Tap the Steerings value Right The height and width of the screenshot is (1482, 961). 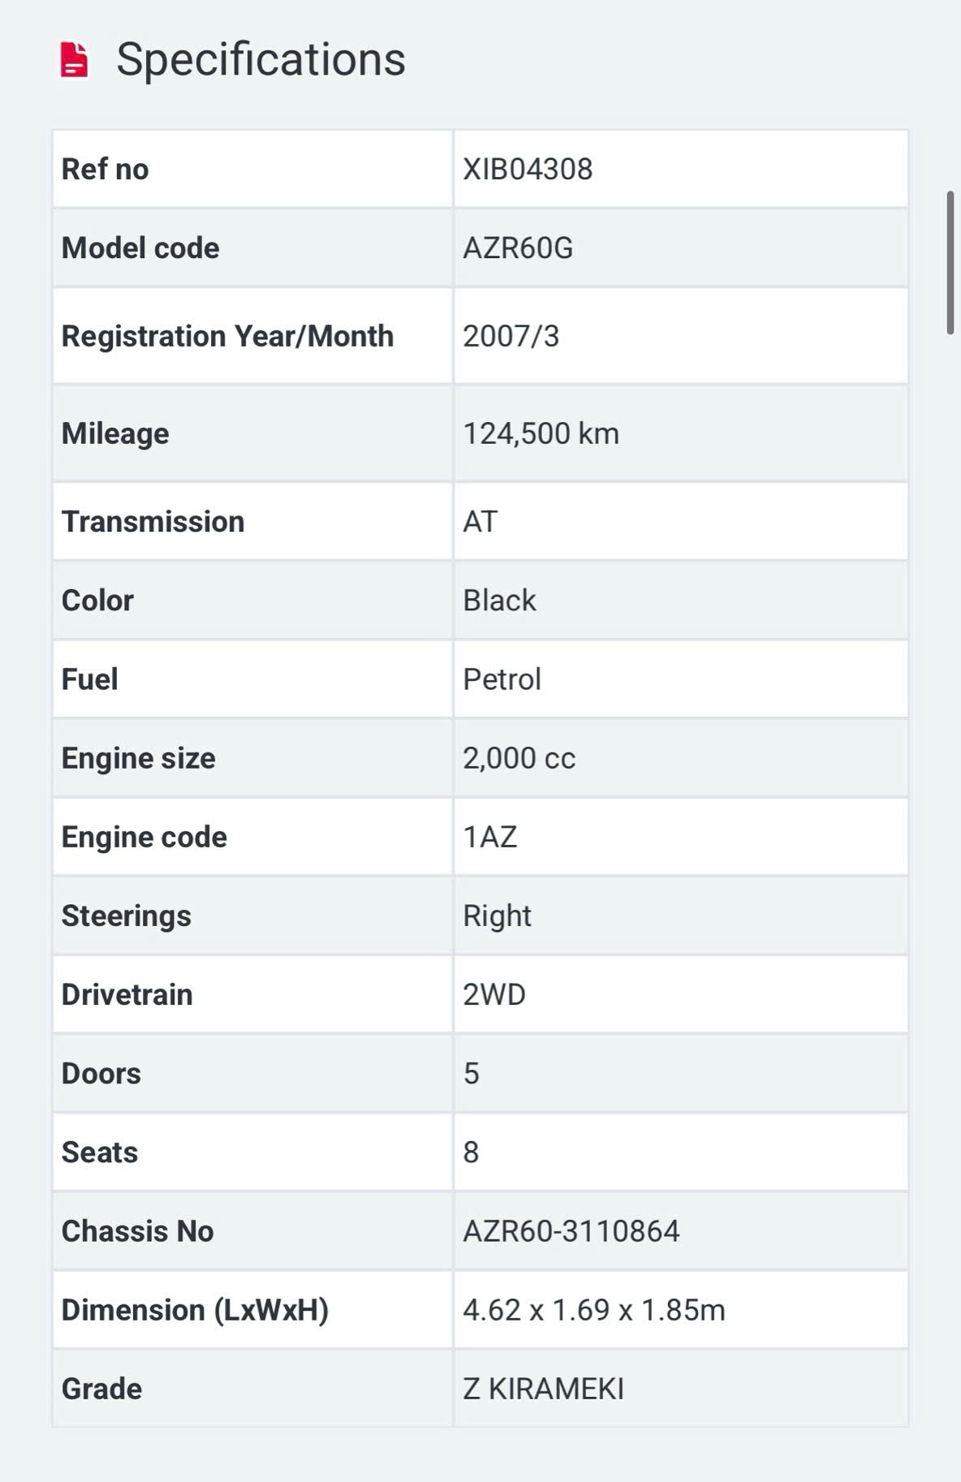497,916
